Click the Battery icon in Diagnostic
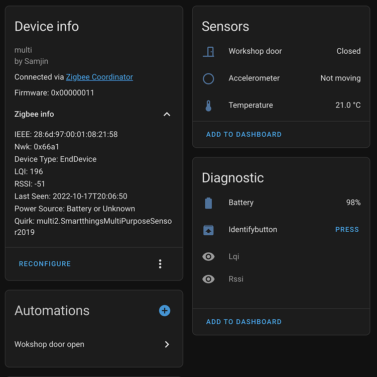 (208, 203)
